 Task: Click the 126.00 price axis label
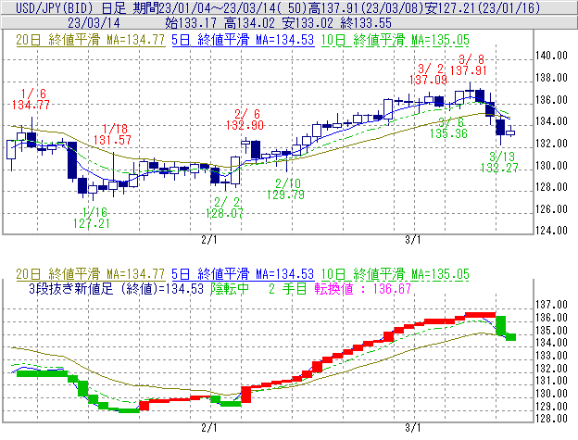coord(551,209)
